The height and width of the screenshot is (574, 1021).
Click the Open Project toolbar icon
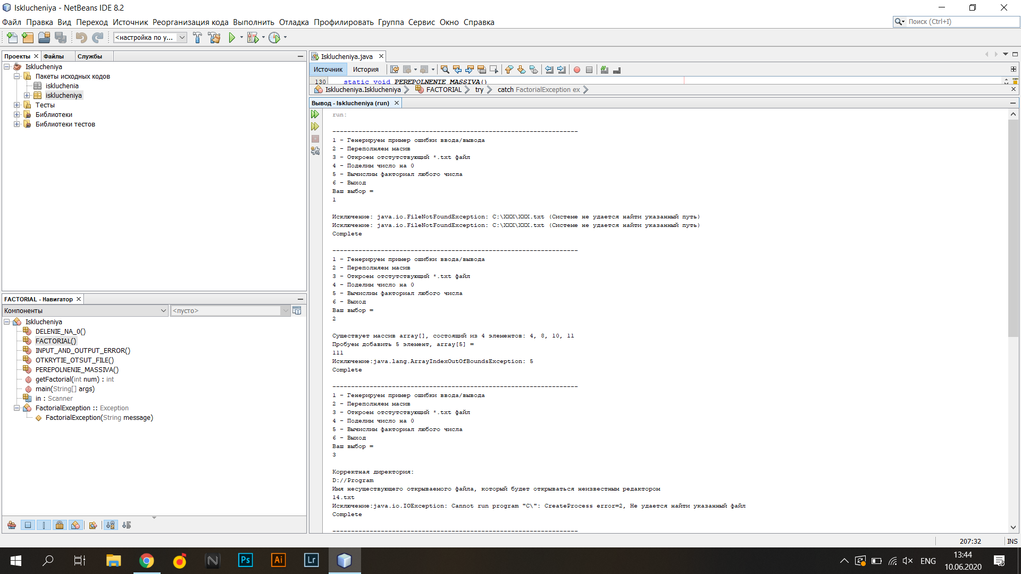44,38
